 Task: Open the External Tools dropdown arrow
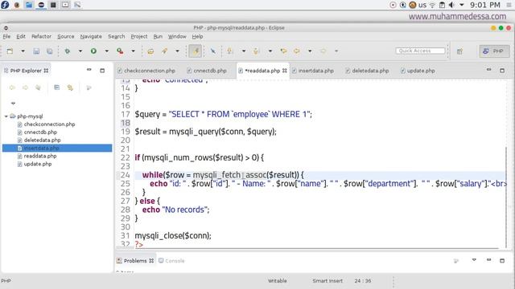point(133,51)
